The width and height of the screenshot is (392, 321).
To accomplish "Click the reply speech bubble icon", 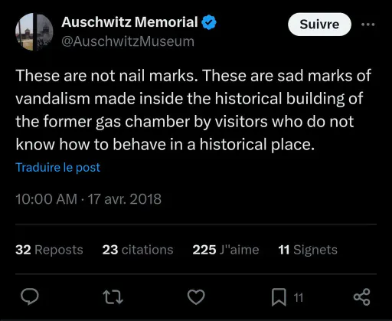I will point(30,296).
